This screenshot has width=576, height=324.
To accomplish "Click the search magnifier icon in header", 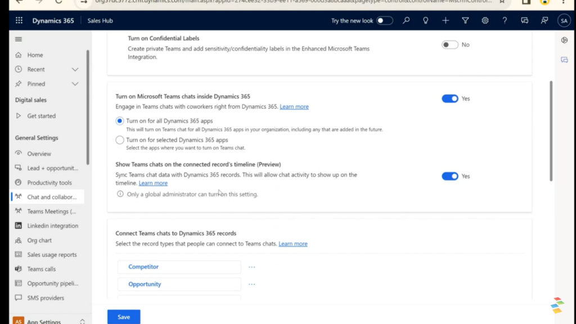I will coord(406,21).
